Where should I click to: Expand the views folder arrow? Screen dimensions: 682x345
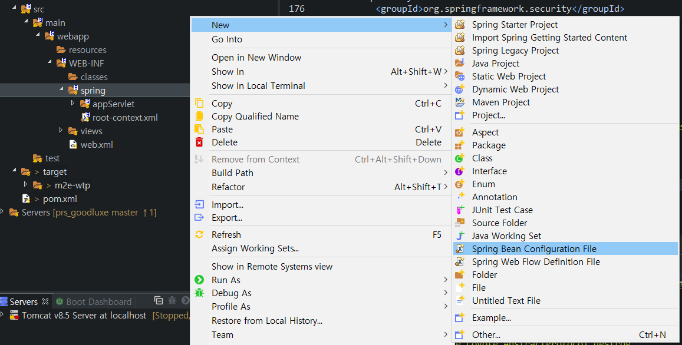[61, 130]
